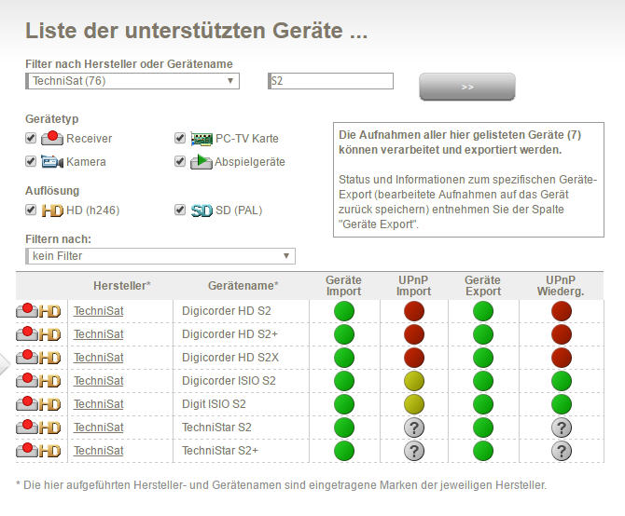The image size is (625, 516).
Task: Click receiver HD icon for TechniStar S2+
Action: [x=38, y=451]
